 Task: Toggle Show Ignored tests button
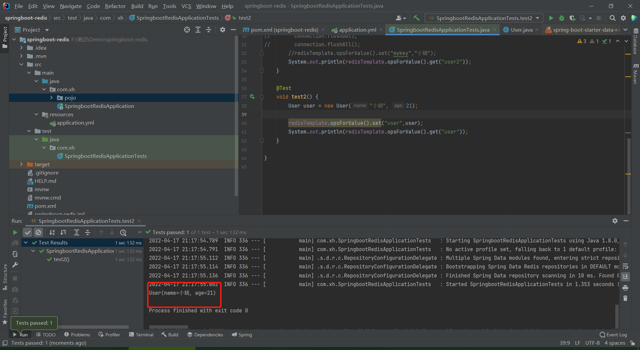pyautogui.click(x=38, y=232)
